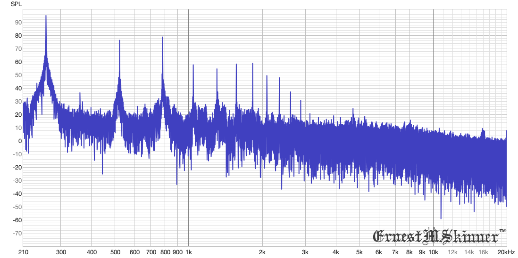Click the 500 frequency axis label

pyautogui.click(x=115, y=252)
